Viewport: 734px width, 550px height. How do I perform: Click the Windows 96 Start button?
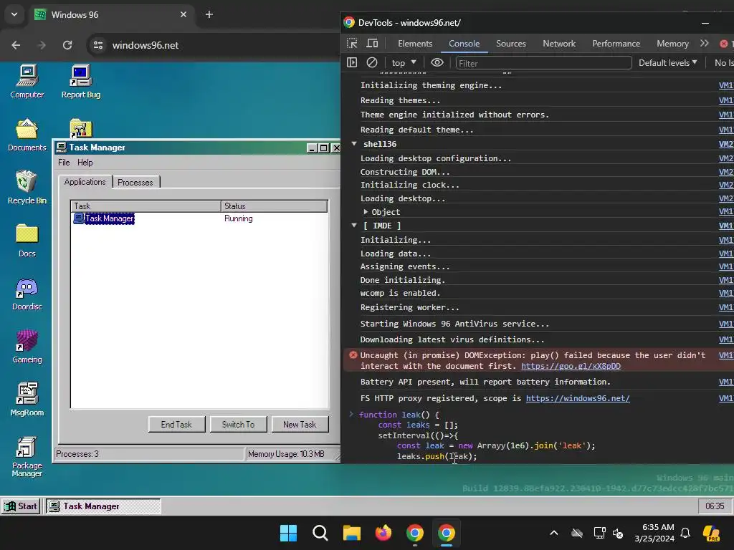tap(21, 506)
